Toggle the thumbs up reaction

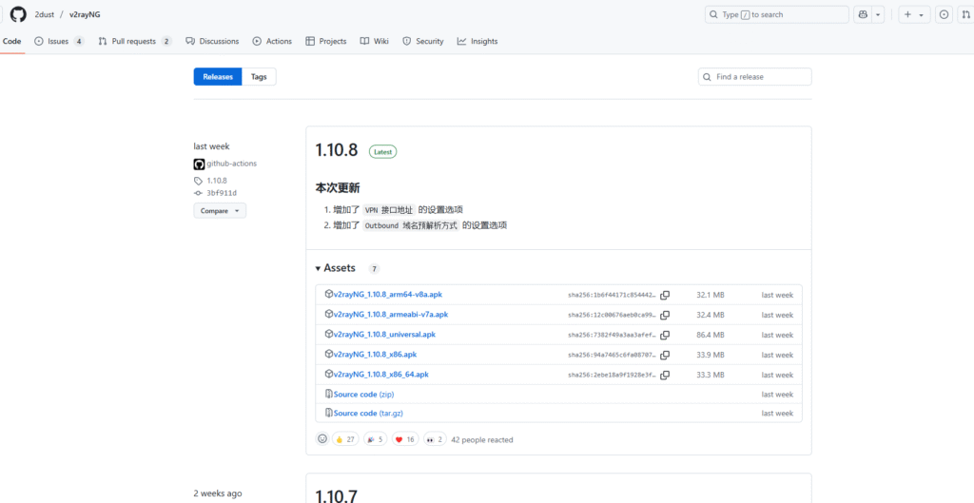pyautogui.click(x=345, y=439)
